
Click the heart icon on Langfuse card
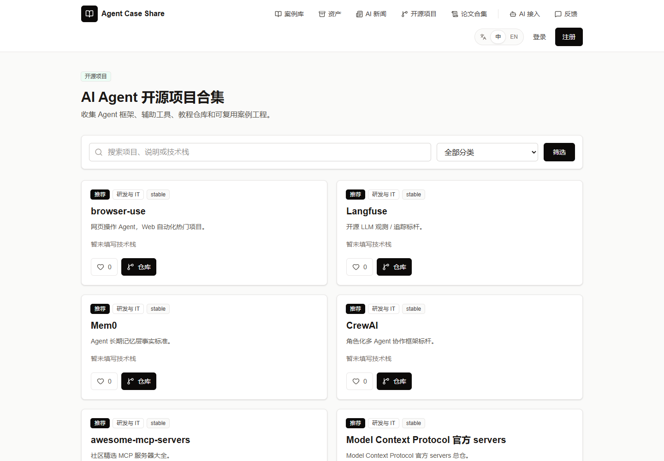tap(356, 267)
